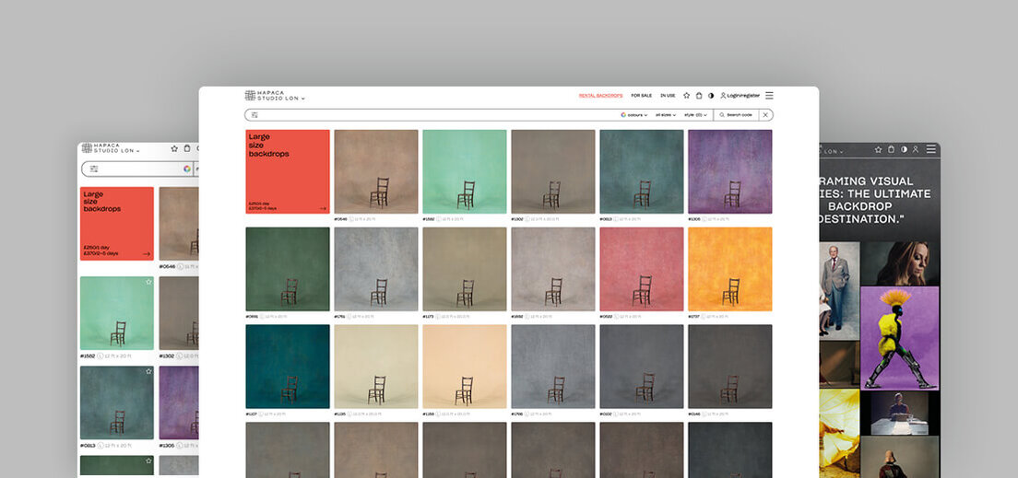The width and height of the screenshot is (1018, 478).
Task: Select the orange backdrop thumbnail
Action: pyautogui.click(x=729, y=269)
